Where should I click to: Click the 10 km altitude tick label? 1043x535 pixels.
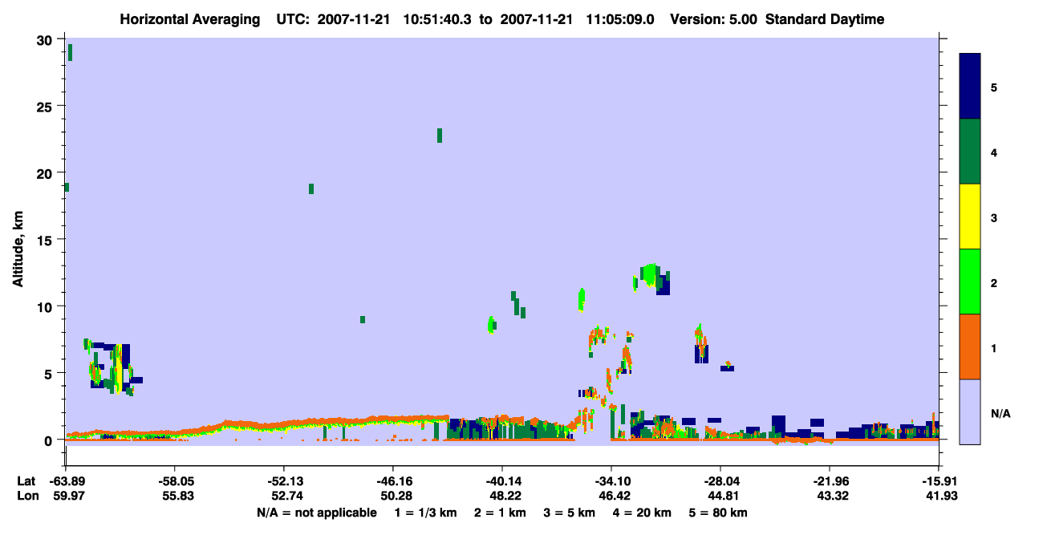(x=45, y=306)
